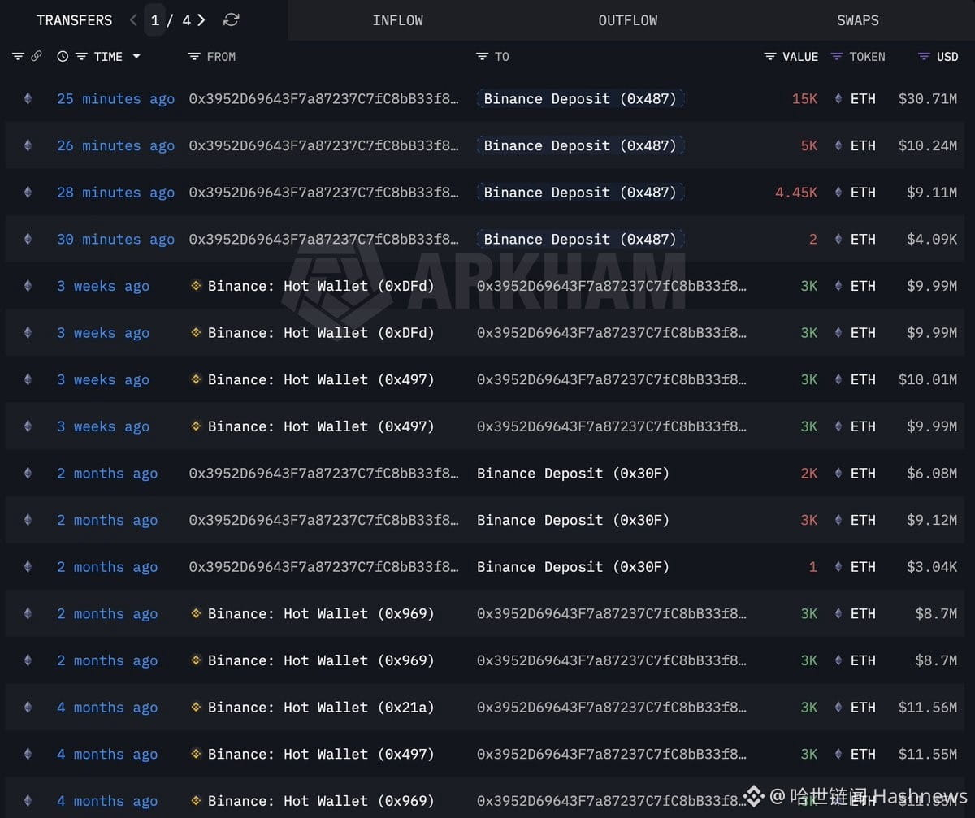This screenshot has height=818, width=975.
Task: Go to previous transfers page arrow
Action: click(x=133, y=20)
